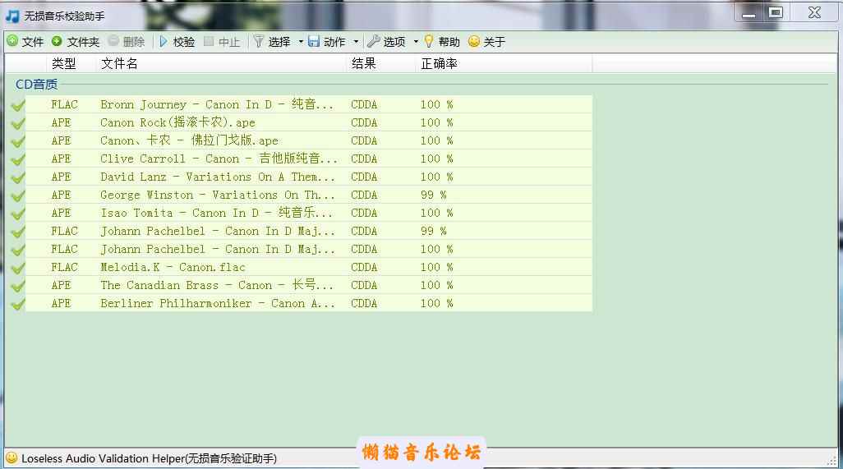This screenshot has width=843, height=469.
Task: Click the 选择 (Select) funnel filter icon
Action: [259, 41]
